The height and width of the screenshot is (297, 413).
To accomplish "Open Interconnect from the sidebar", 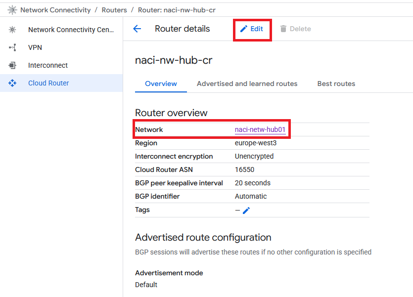I will point(48,65).
